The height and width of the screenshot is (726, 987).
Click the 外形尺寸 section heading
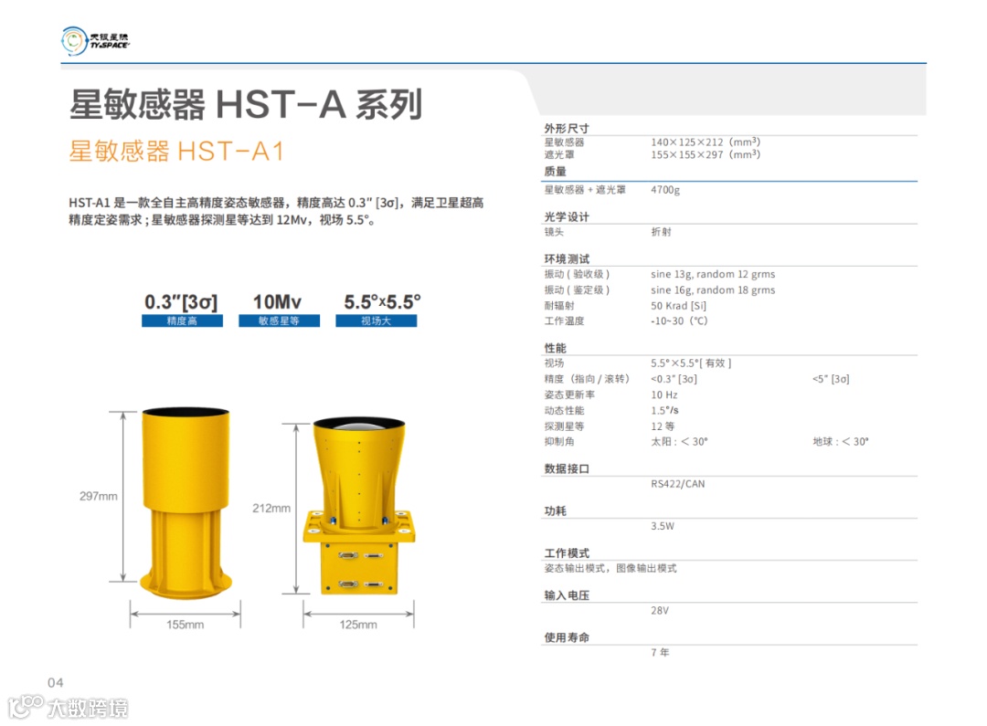pyautogui.click(x=567, y=129)
